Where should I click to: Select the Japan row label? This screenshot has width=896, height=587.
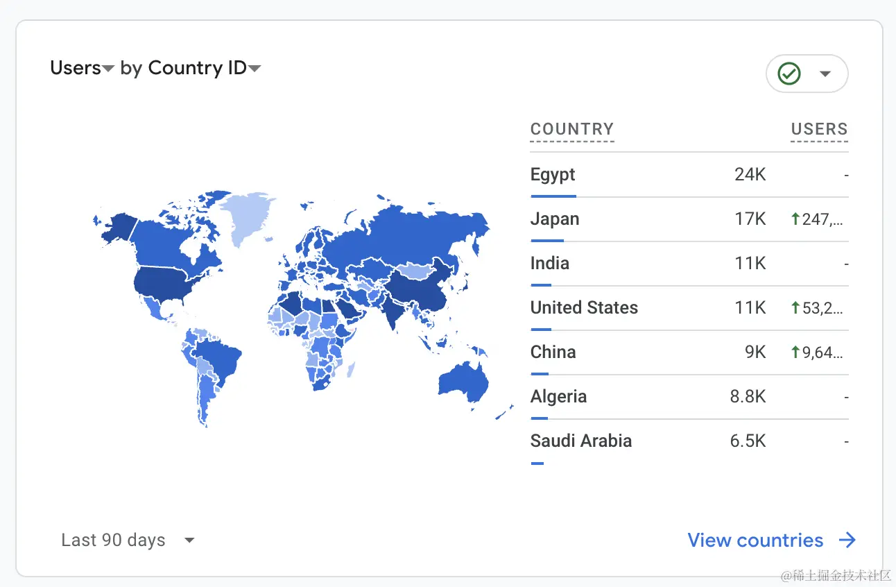[555, 219]
